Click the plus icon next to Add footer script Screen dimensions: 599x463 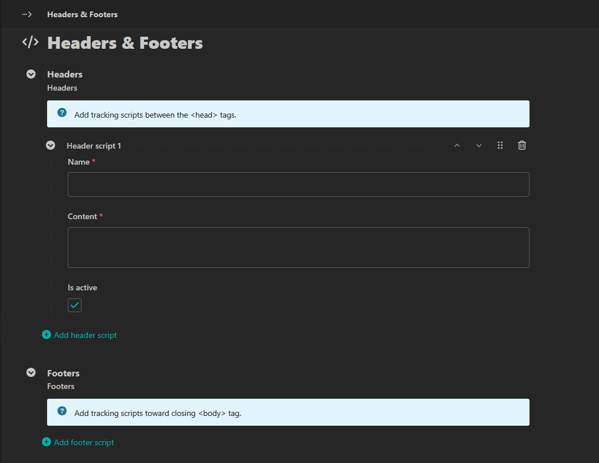(x=46, y=442)
